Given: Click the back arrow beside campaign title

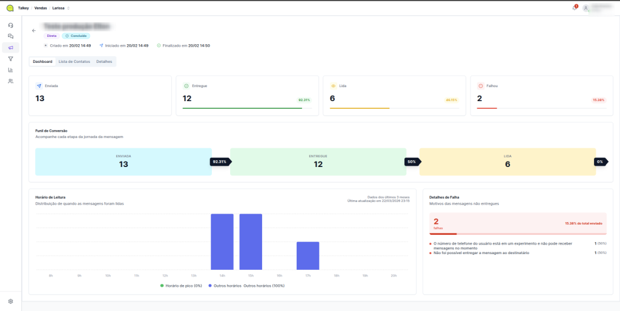Looking at the screenshot, I should pyautogui.click(x=34, y=30).
